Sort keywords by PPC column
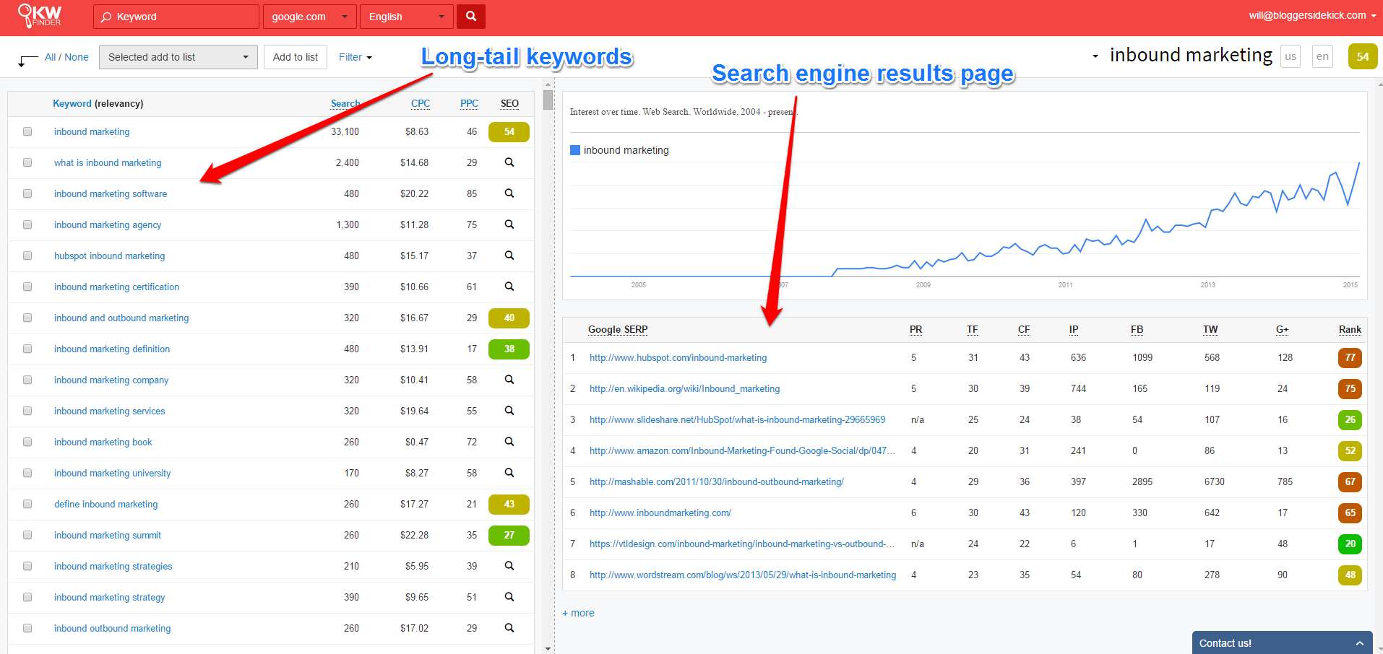 (469, 103)
